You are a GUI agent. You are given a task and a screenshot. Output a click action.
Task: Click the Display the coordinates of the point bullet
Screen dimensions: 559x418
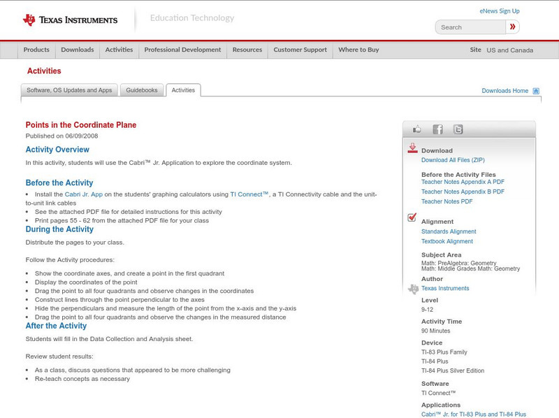point(86,282)
